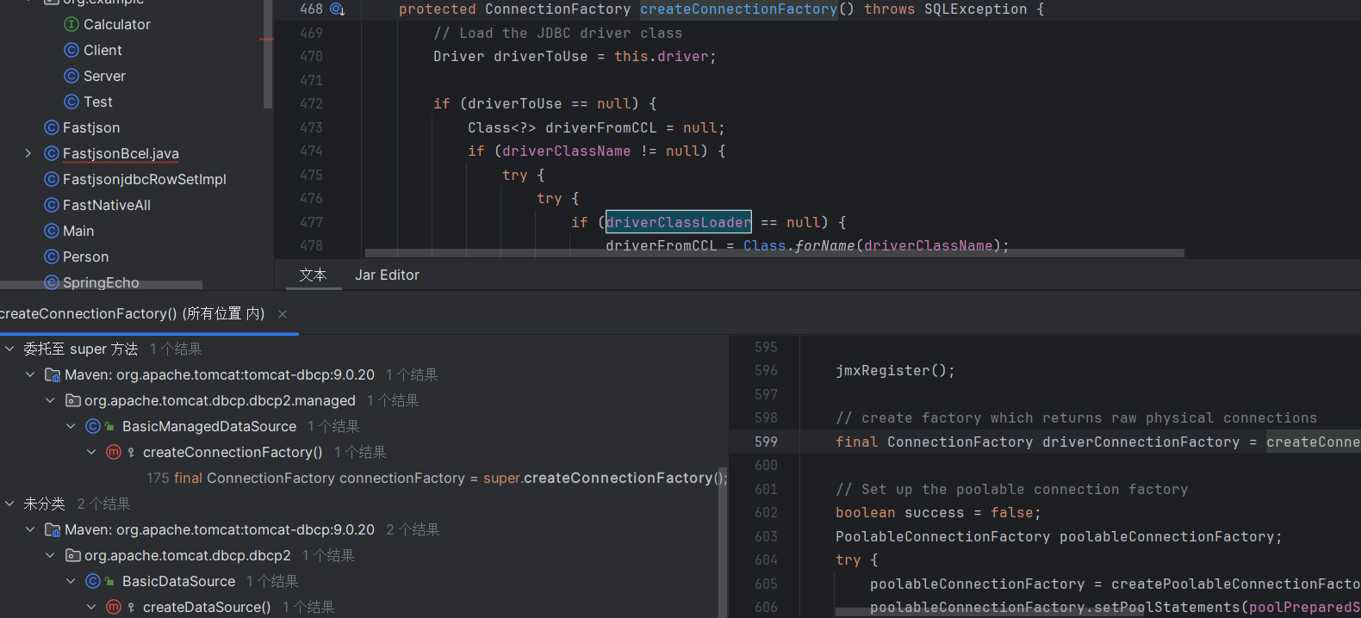
Task: Open the FastNativeAll class in project tree
Action: pos(106,205)
